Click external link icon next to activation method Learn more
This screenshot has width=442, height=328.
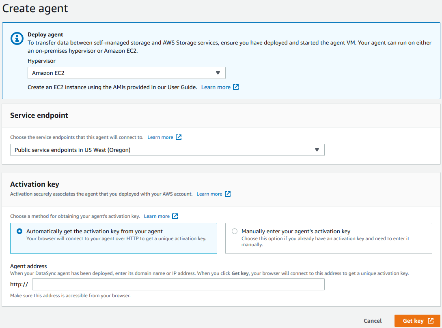175,216
